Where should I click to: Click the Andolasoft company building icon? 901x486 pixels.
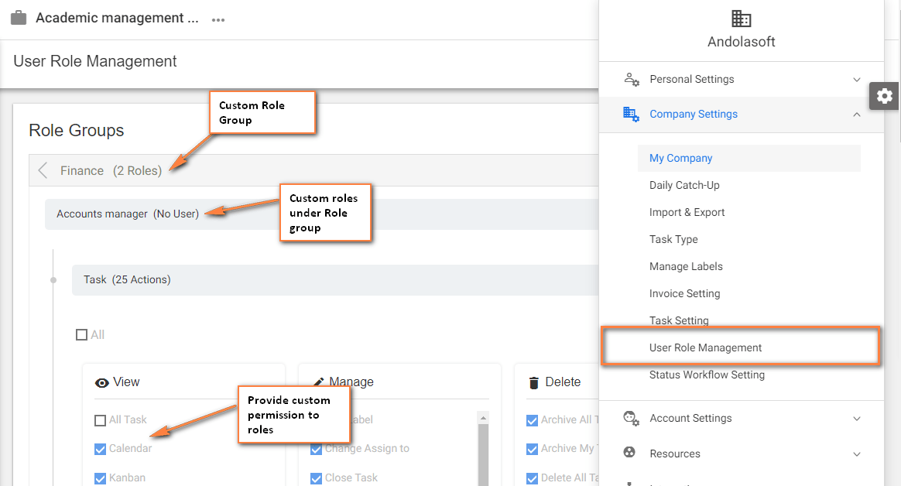tap(741, 19)
